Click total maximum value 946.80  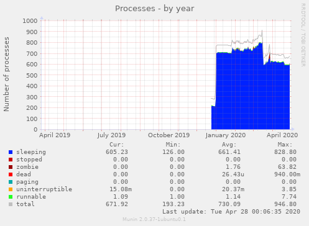point(285,204)
